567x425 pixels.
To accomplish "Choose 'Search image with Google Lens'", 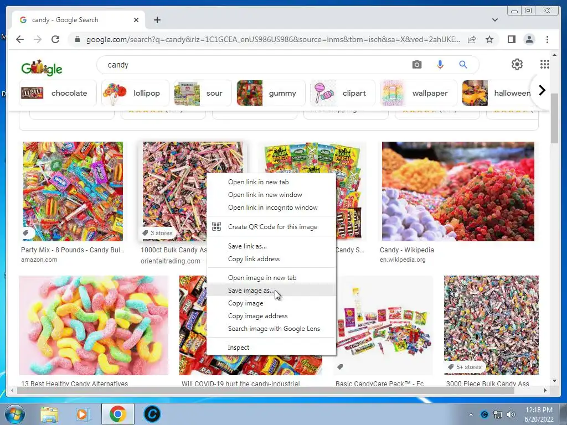I will tap(271, 329).
